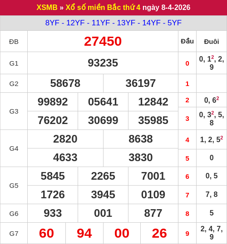Select G3 number 76202

53,120
